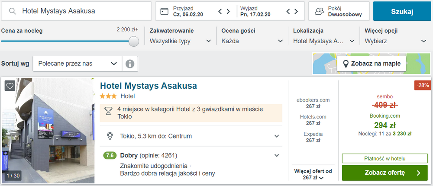433x186 pixels.
Task: Expand the Tokio location details chevron
Action: (277, 136)
